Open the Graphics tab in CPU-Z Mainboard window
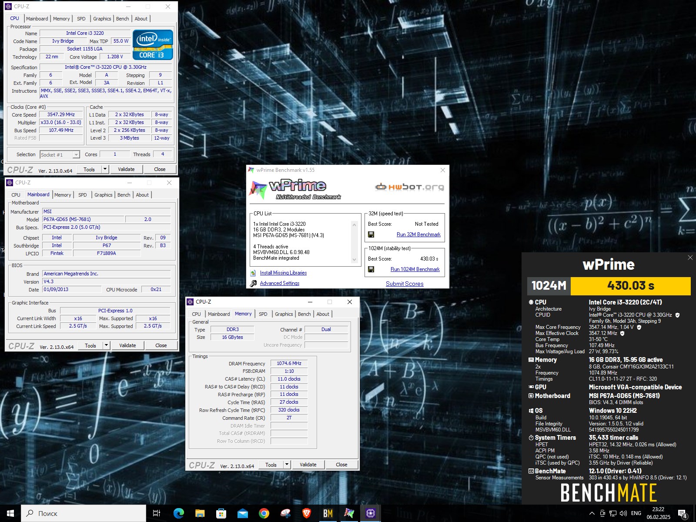 click(104, 195)
